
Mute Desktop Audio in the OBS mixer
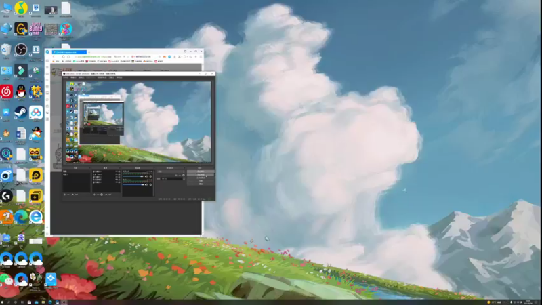pos(146,176)
